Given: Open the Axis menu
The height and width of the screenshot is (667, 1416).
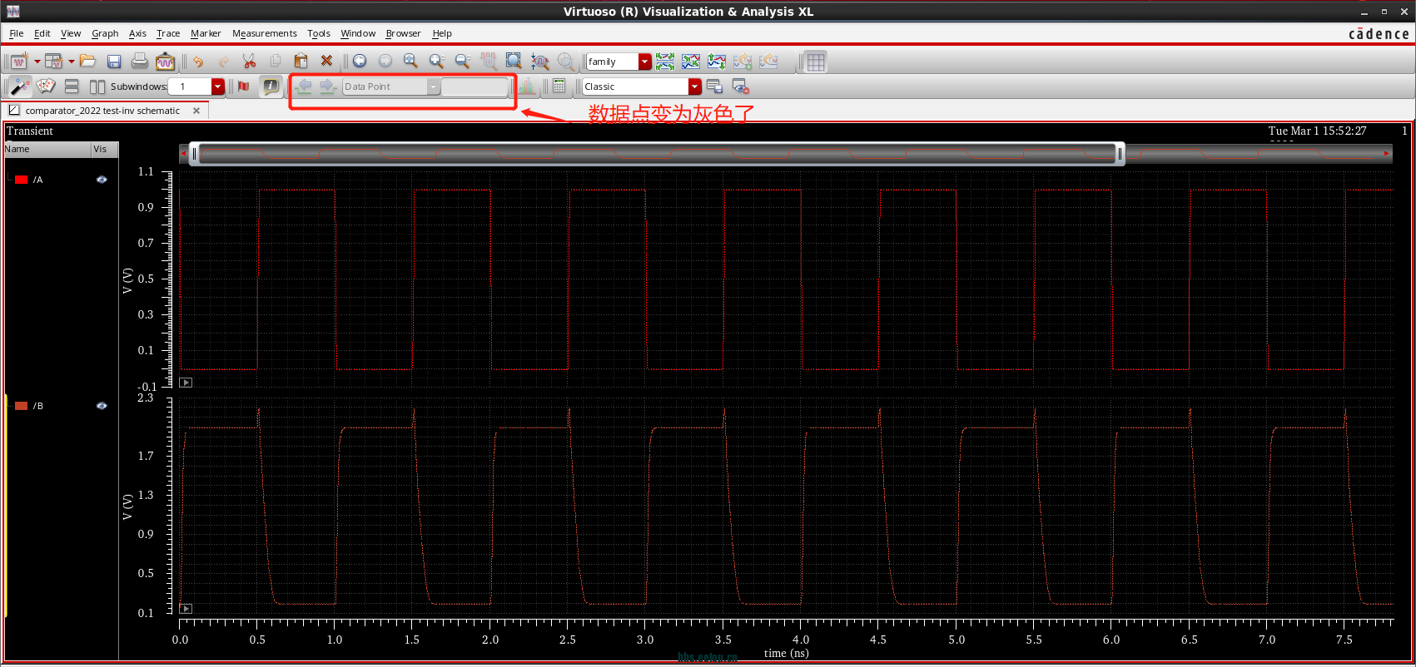Looking at the screenshot, I should pyautogui.click(x=137, y=33).
